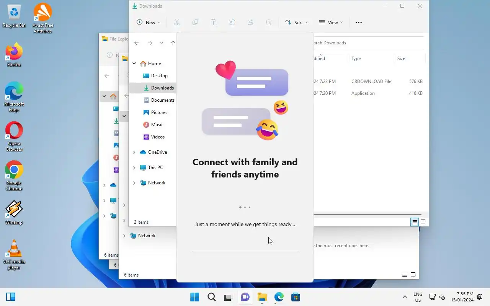
Task: Click the muted volume icon in tray
Action: click(442, 297)
